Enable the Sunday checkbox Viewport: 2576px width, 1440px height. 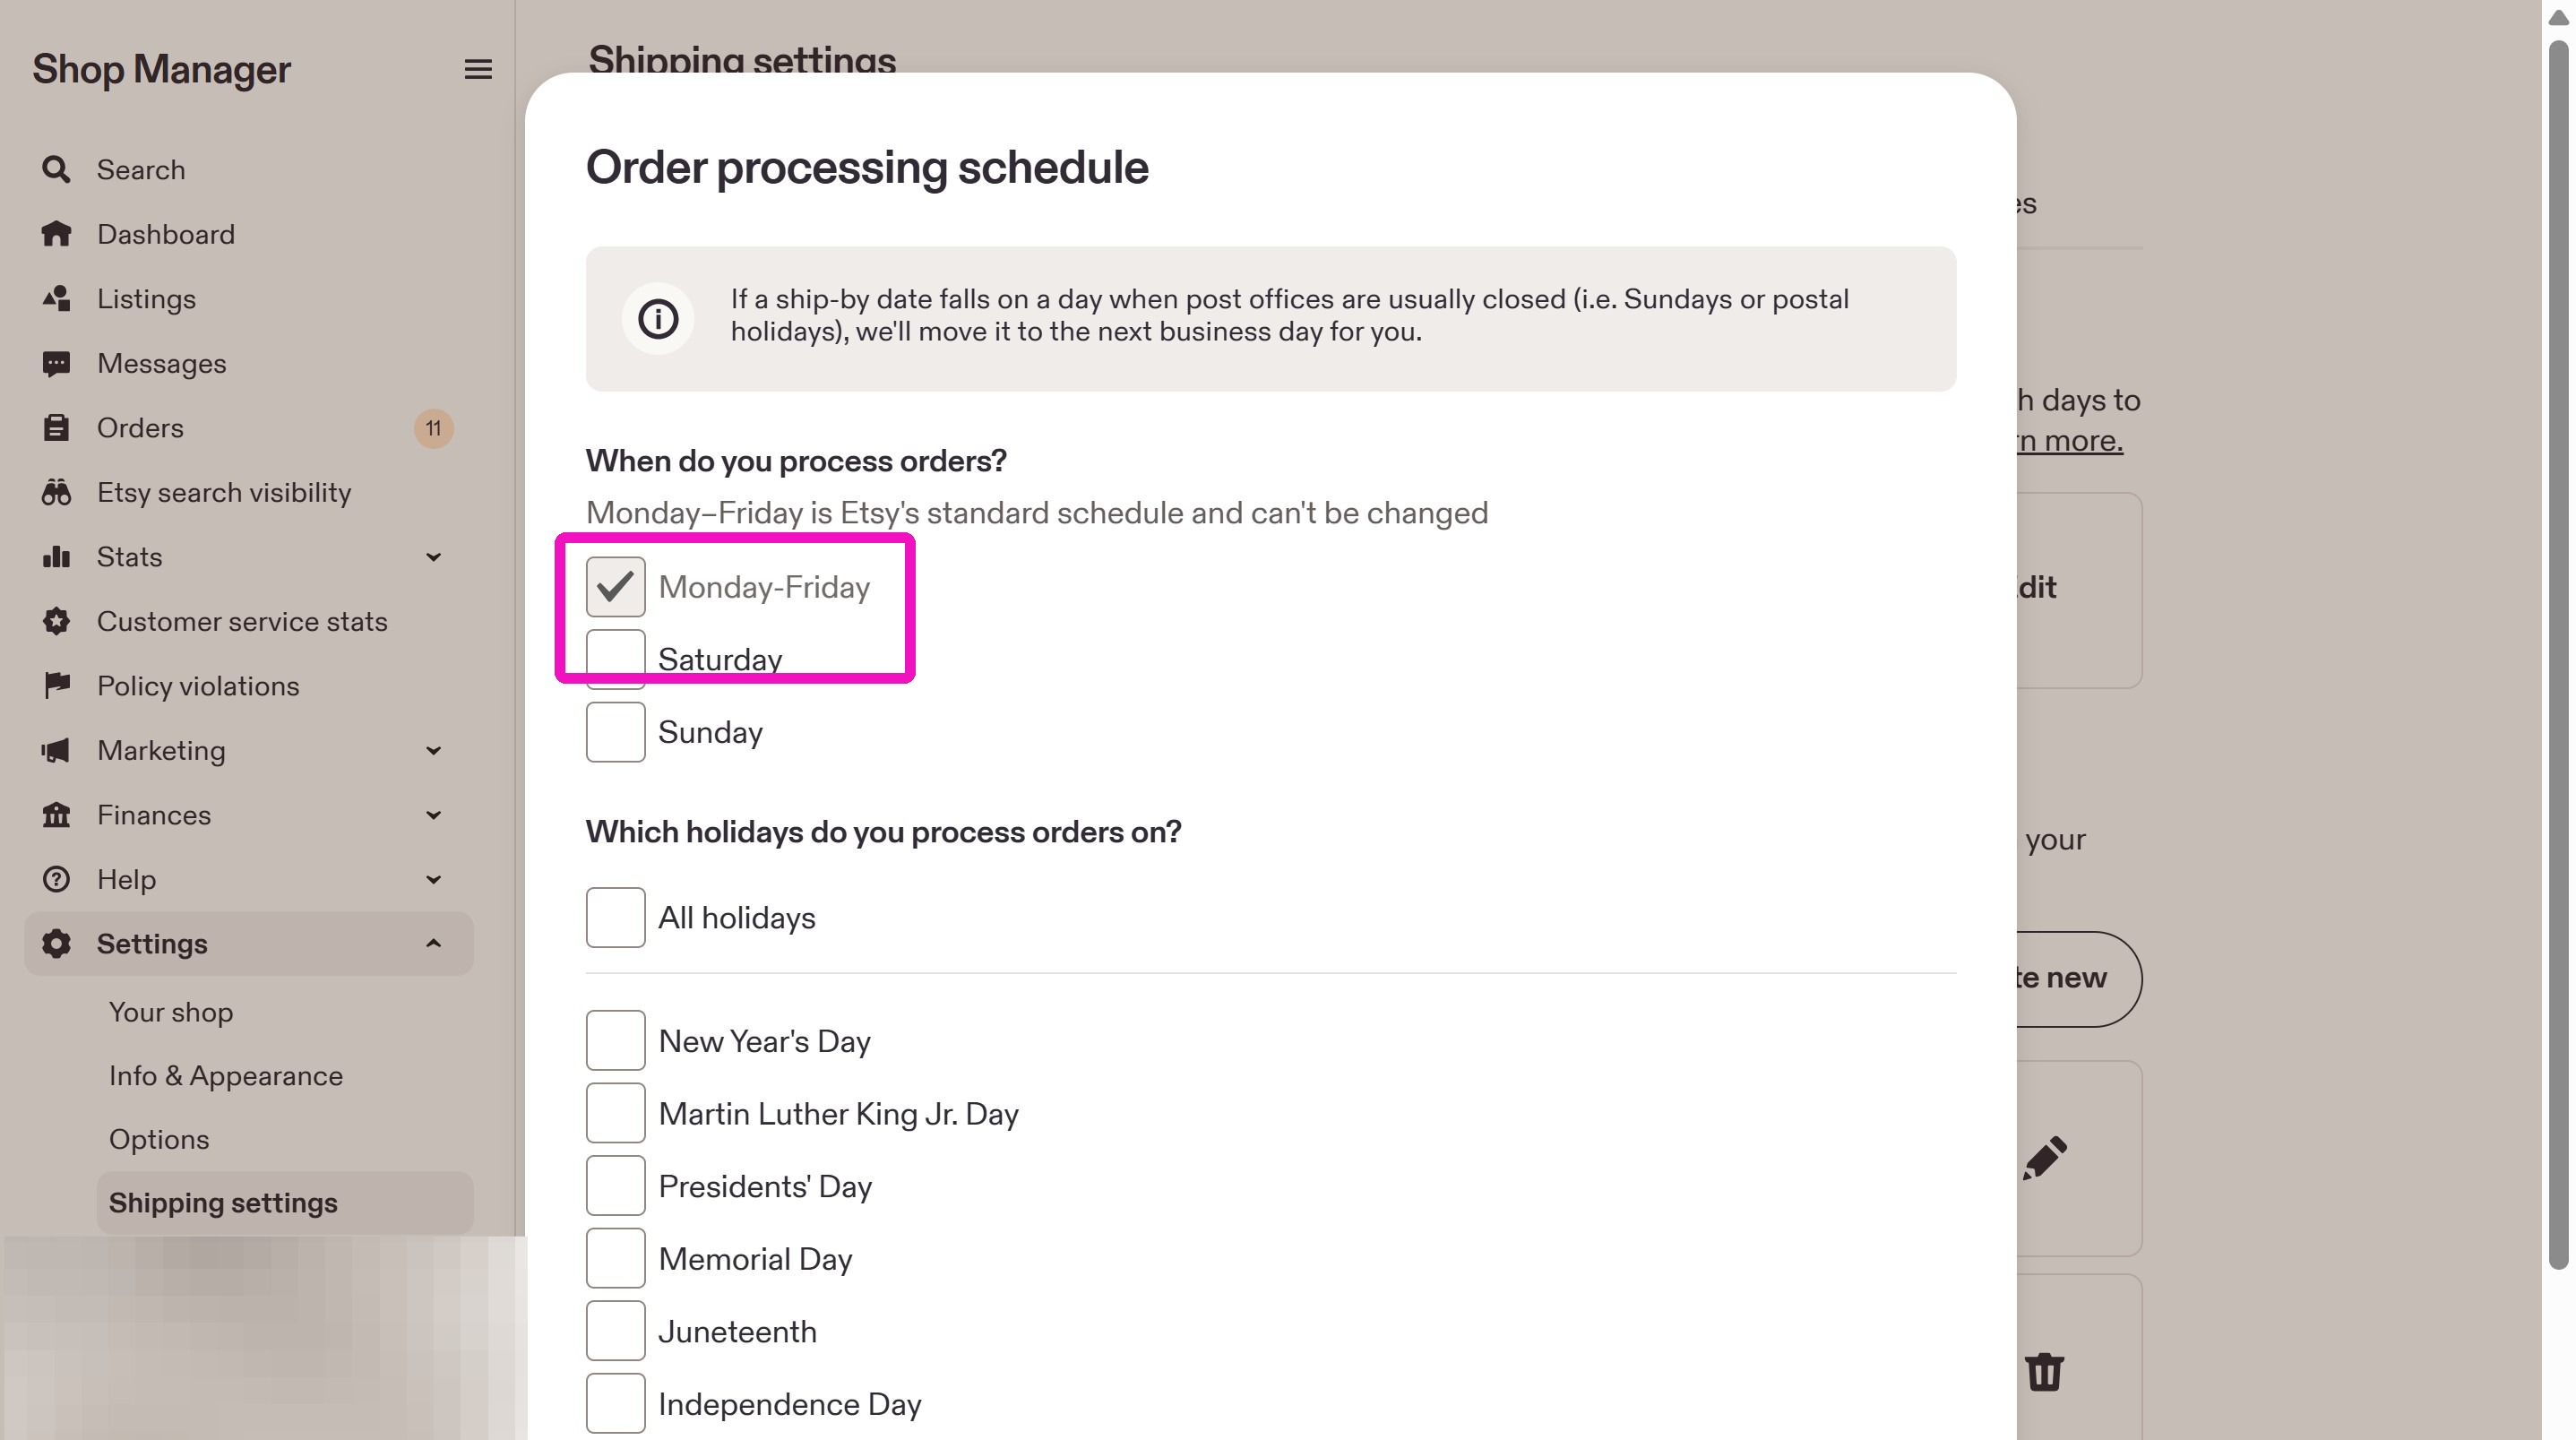pyautogui.click(x=615, y=732)
